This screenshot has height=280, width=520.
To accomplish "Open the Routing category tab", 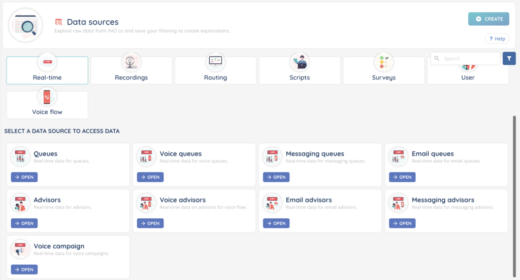I will pyautogui.click(x=215, y=70).
